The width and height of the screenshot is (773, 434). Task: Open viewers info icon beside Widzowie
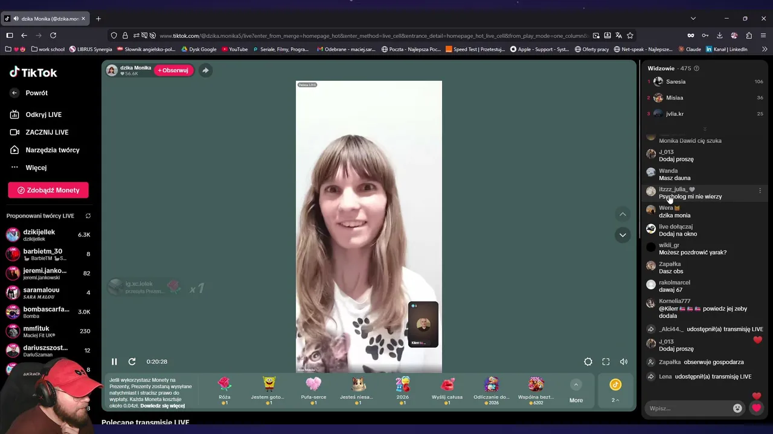[696, 69]
